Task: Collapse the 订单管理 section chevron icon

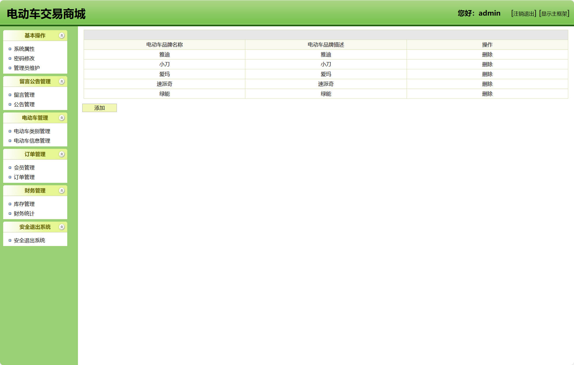Action: (62, 154)
